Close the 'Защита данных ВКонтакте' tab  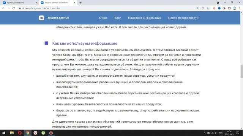[74, 3]
